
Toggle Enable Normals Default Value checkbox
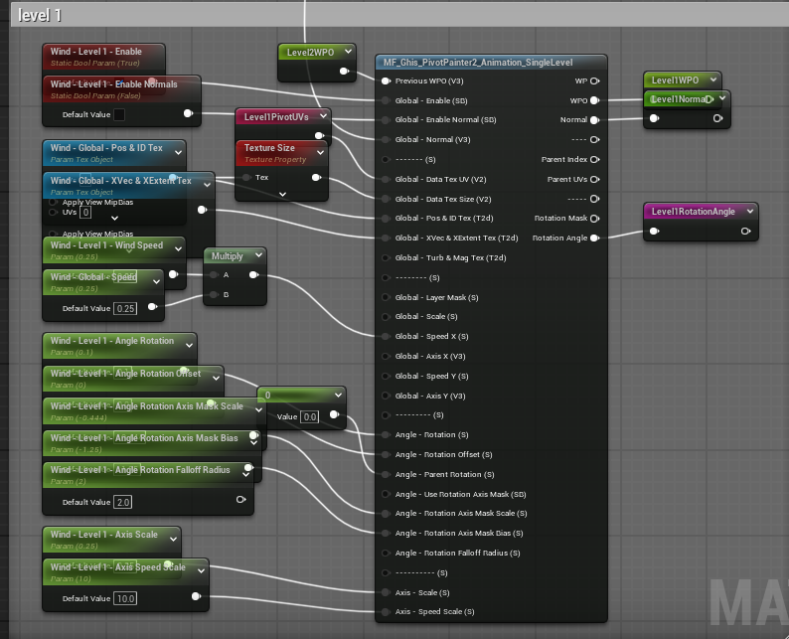click(119, 114)
